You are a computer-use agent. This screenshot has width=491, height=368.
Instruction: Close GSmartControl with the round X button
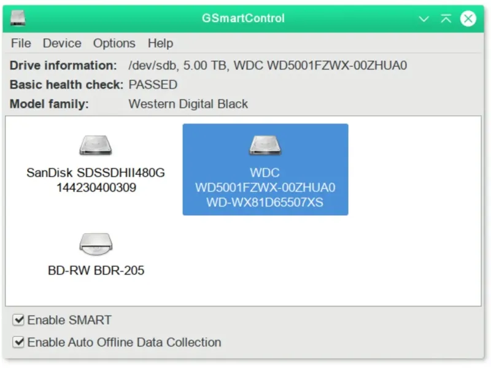[468, 18]
